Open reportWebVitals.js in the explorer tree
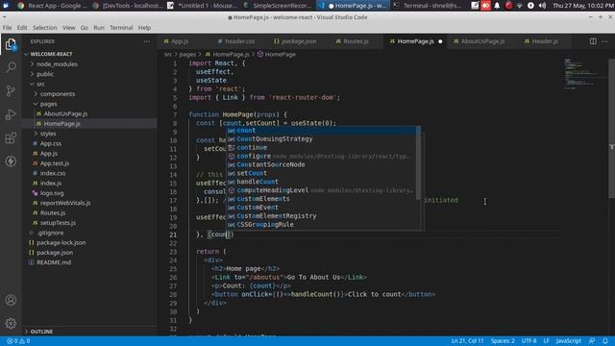This screenshot has width=615, height=346. pyautogui.click(x=65, y=203)
